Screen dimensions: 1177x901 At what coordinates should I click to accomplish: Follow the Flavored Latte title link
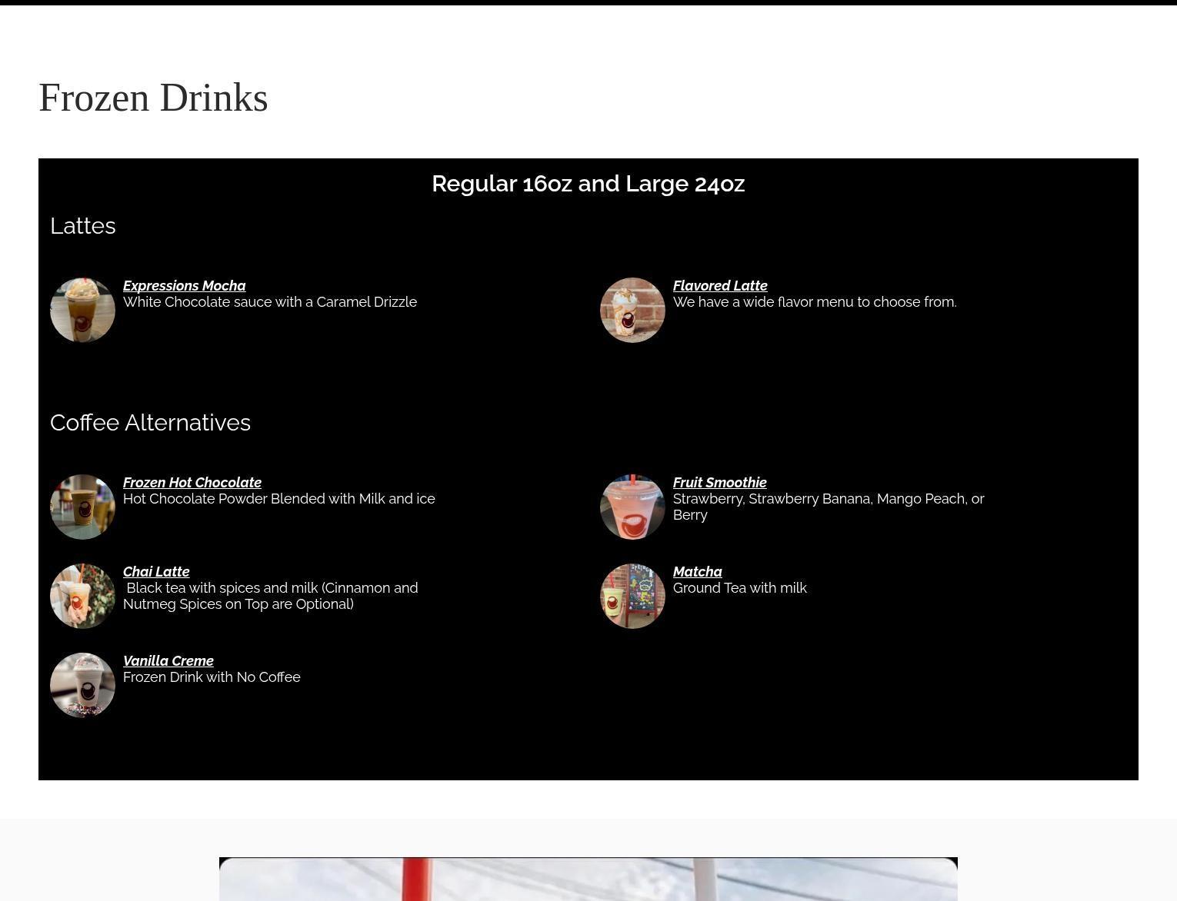tap(719, 285)
